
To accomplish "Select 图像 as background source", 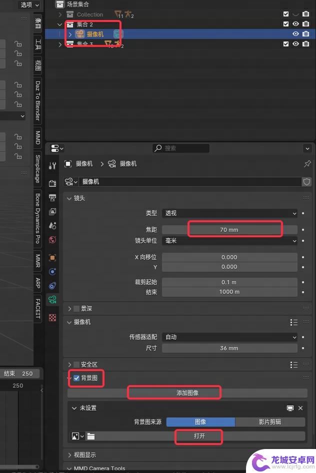I will [x=200, y=422].
